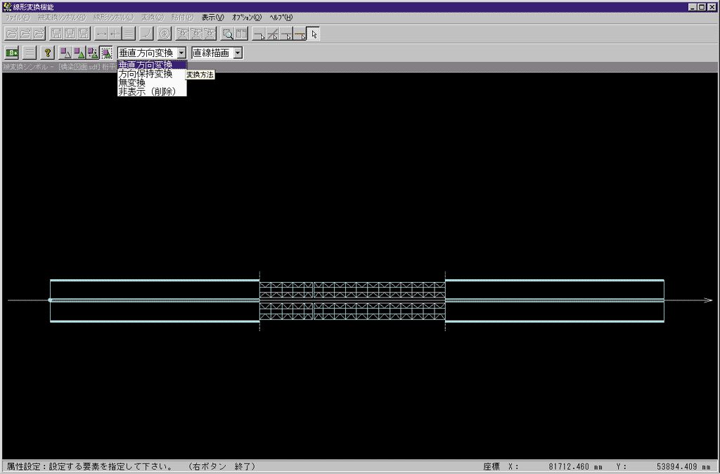Choose 無変換 in the dropdown list
This screenshot has width=720, height=474.
coord(152,83)
